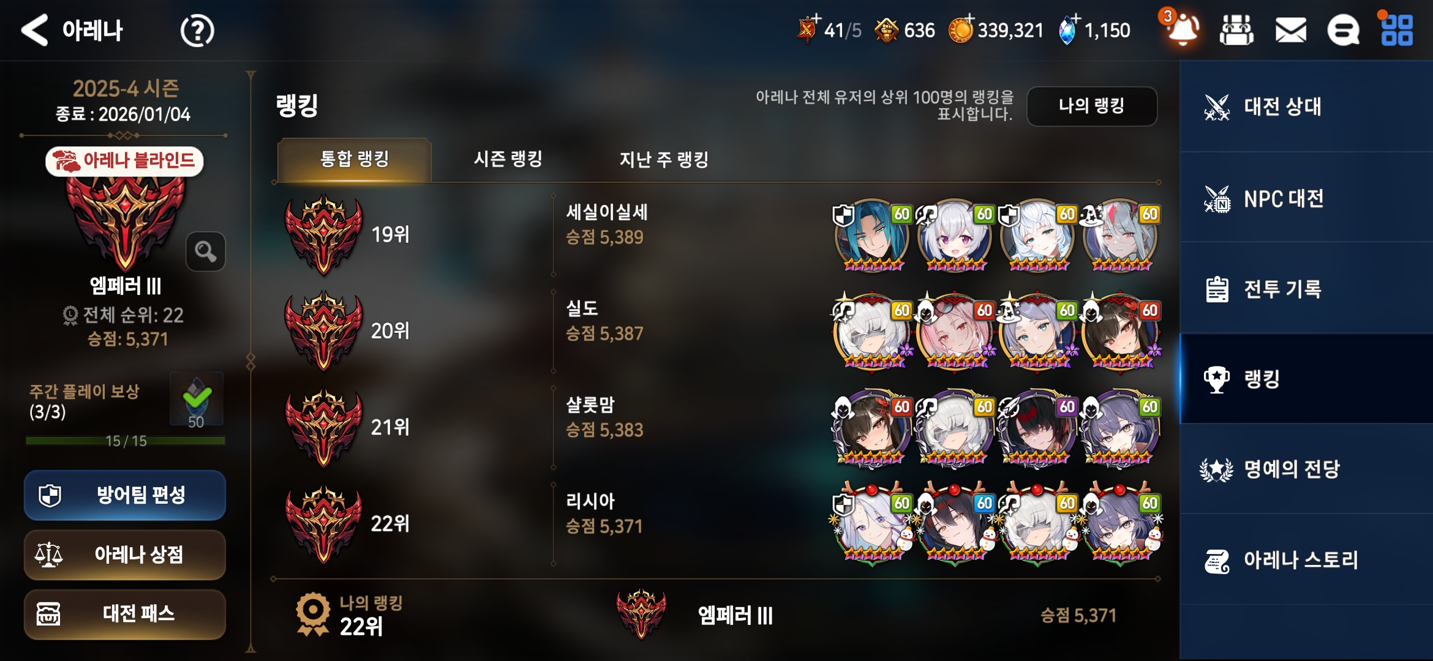Viewport: 1433px width, 661px height.
Task: Claim the weekly play reward checkmark box
Action: click(197, 399)
